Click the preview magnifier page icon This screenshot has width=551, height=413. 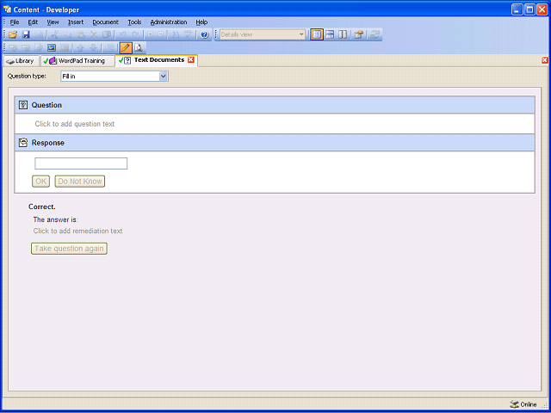[139, 48]
